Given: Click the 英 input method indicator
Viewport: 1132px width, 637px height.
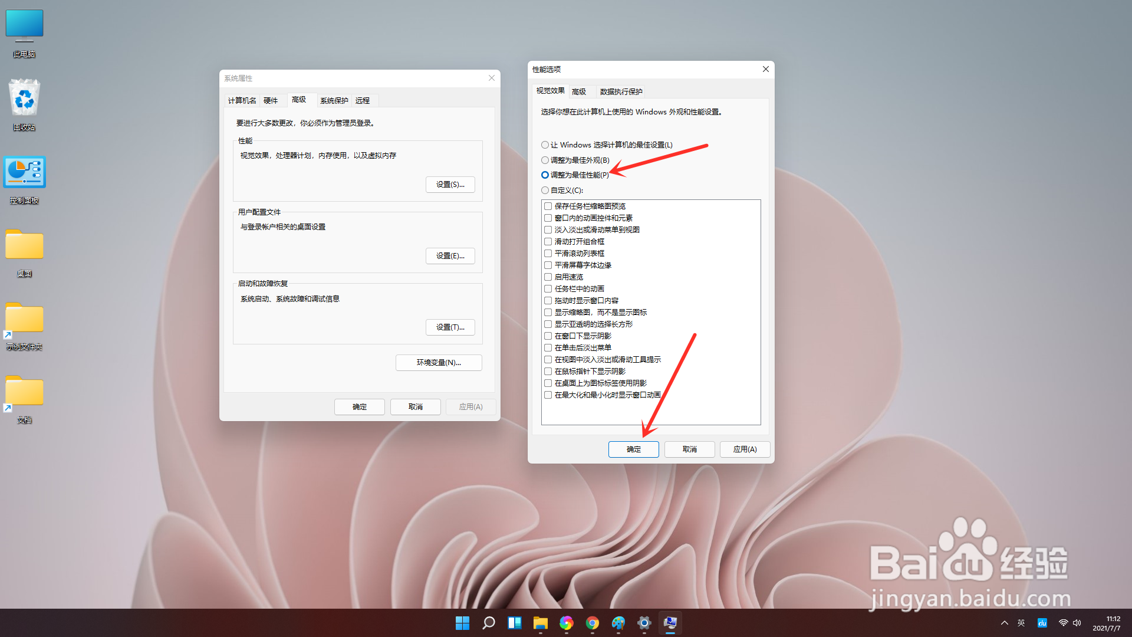Looking at the screenshot, I should point(1021,623).
